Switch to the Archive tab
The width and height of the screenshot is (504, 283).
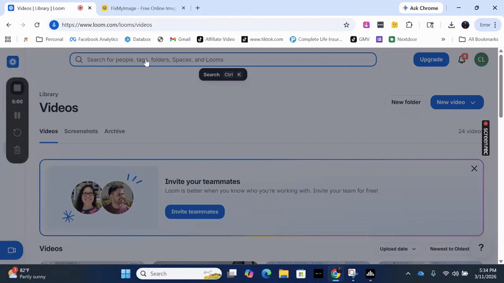[x=114, y=131]
